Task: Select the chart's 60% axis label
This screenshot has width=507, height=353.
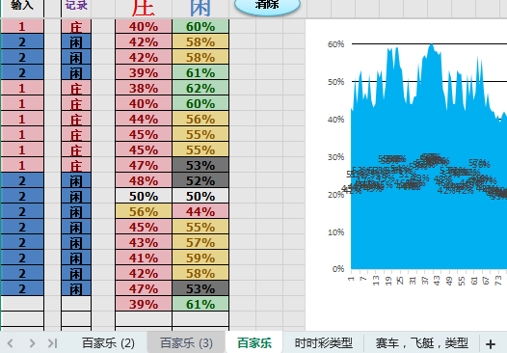Action: tap(335, 44)
